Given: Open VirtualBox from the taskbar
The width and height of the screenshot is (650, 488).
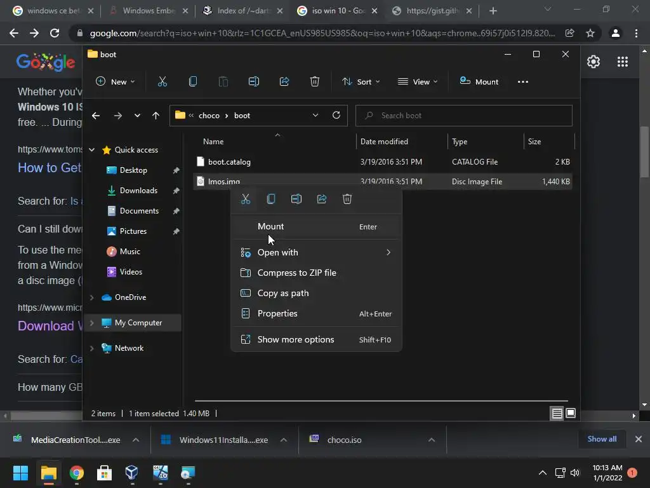Looking at the screenshot, I should [131, 473].
